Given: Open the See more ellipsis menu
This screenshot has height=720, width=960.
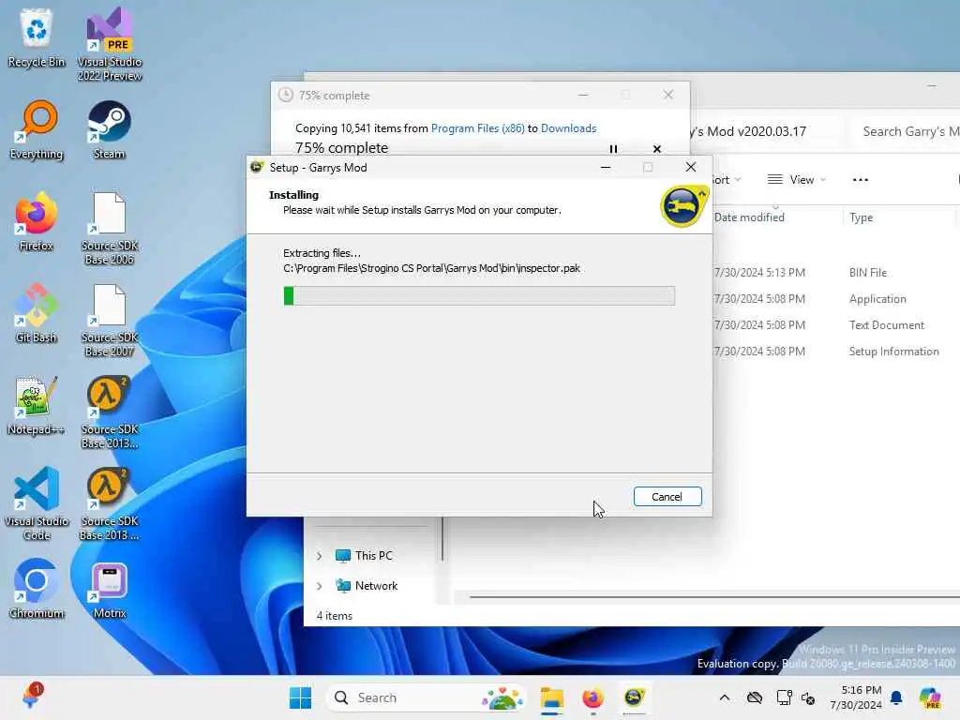Looking at the screenshot, I should [861, 179].
